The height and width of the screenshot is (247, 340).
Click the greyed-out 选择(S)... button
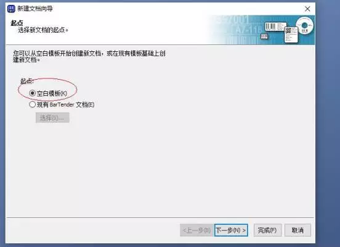(52, 117)
